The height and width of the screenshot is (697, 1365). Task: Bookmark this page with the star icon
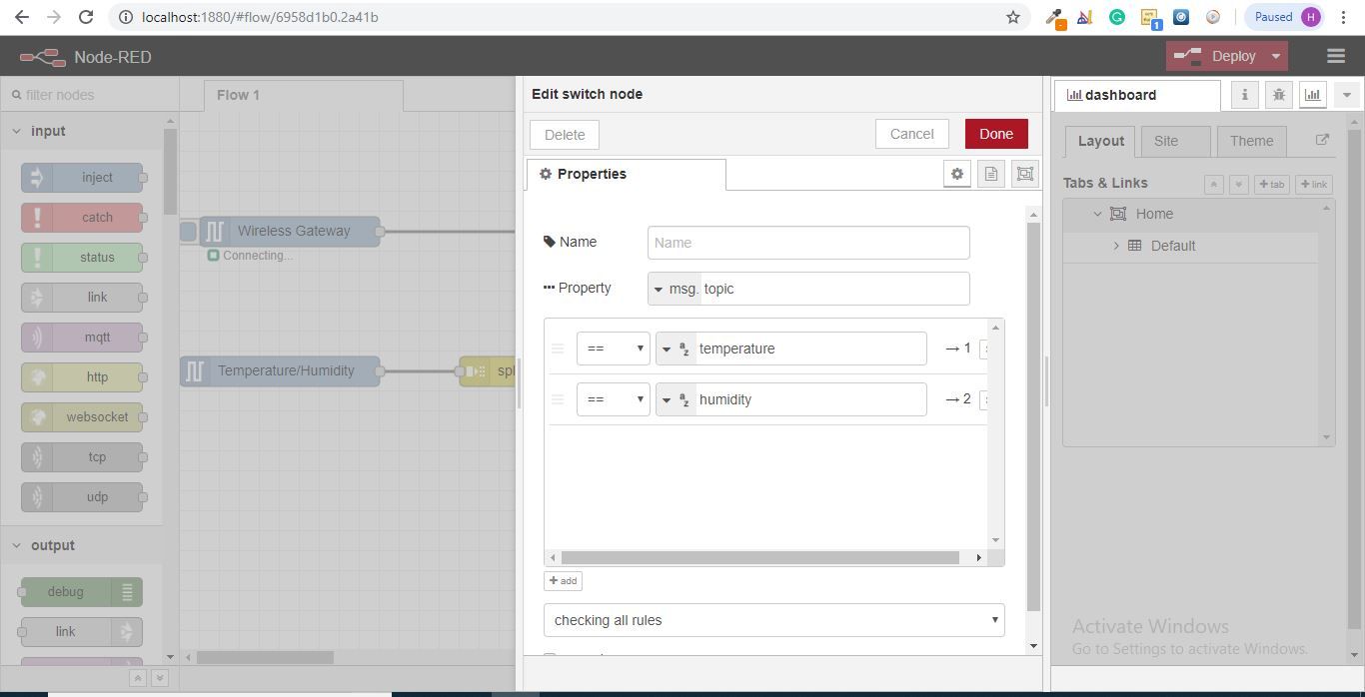point(1012,17)
